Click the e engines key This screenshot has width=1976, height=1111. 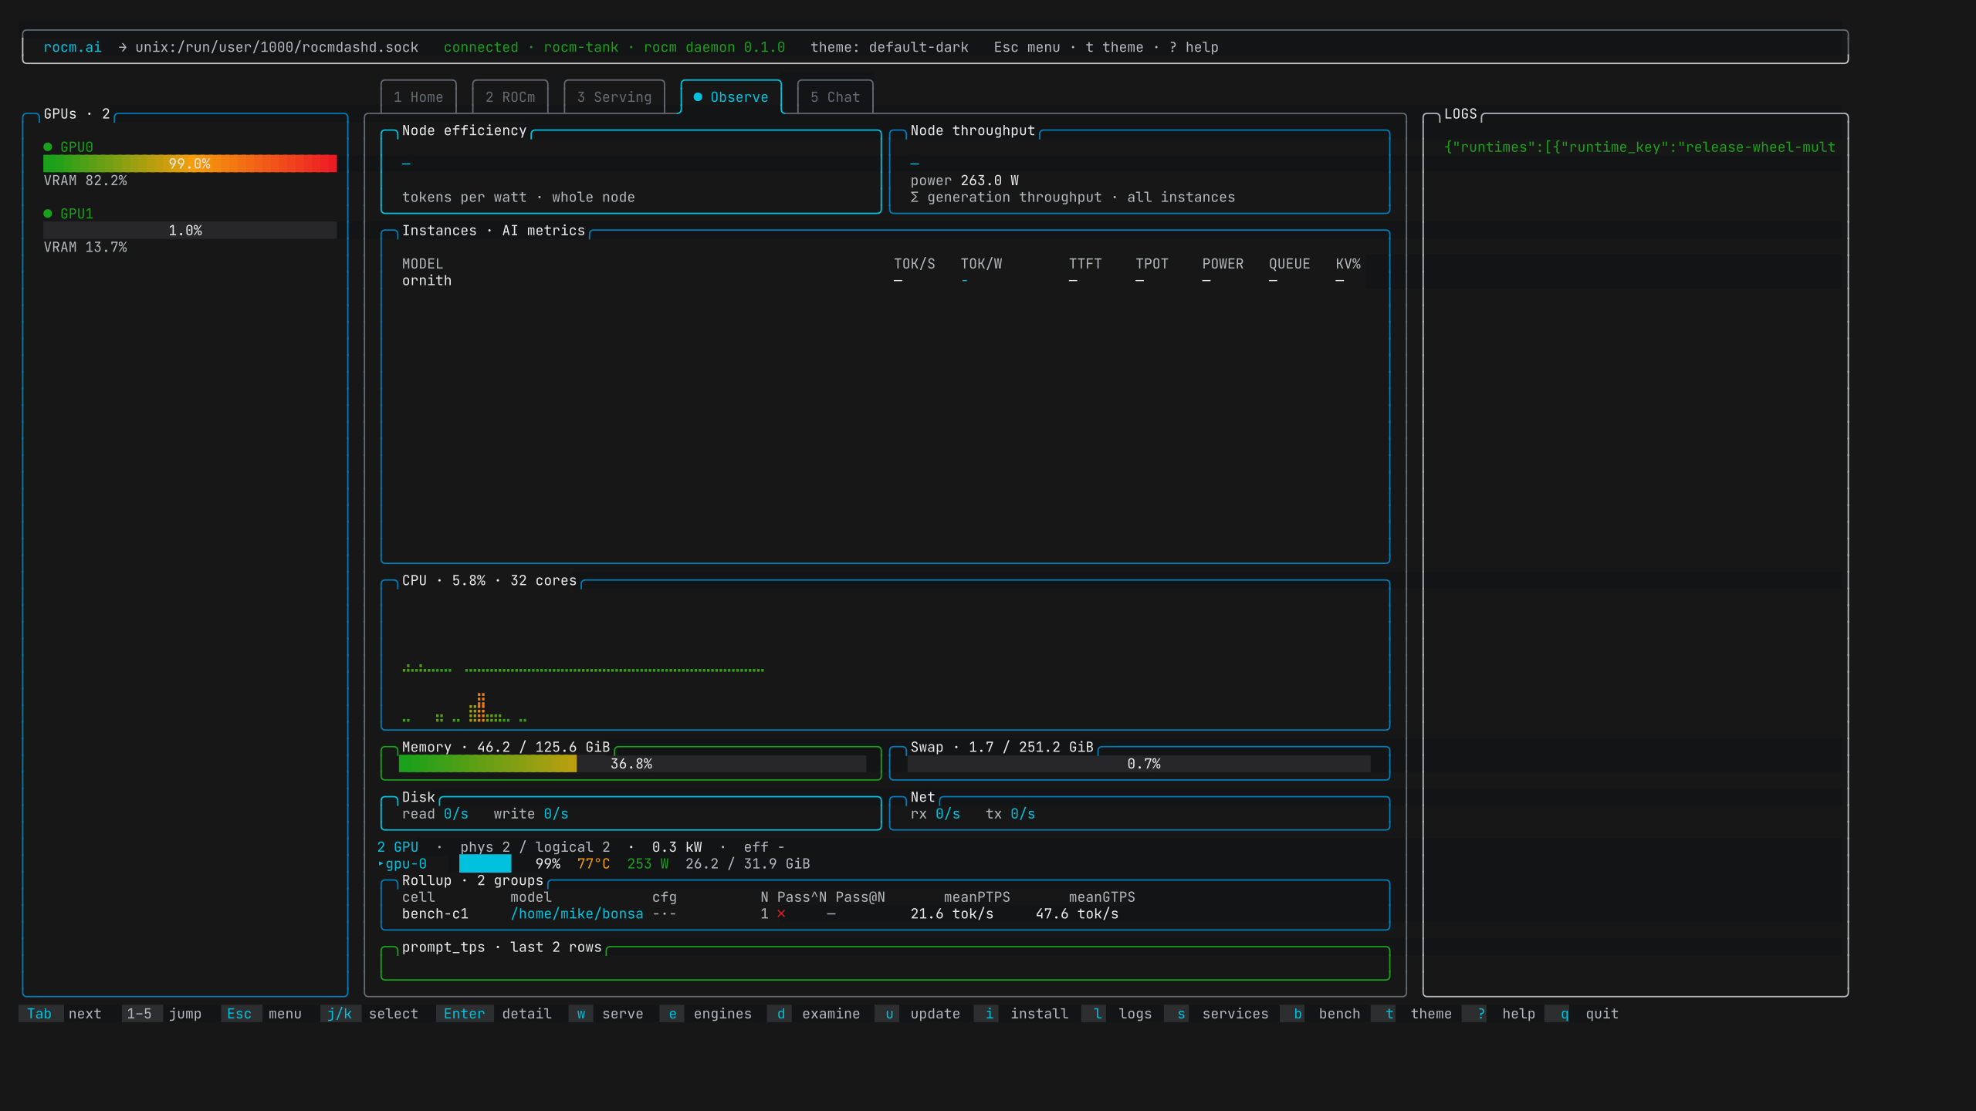click(x=672, y=1014)
